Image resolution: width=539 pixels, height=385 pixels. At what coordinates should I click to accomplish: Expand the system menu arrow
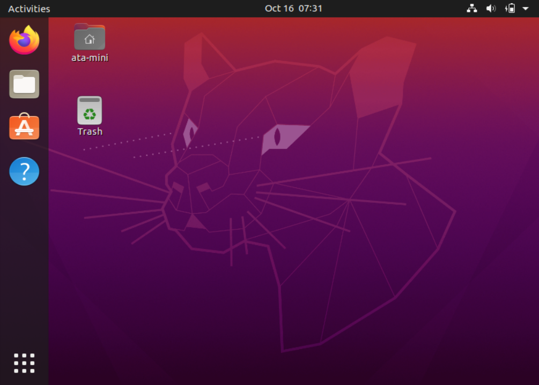[526, 8]
